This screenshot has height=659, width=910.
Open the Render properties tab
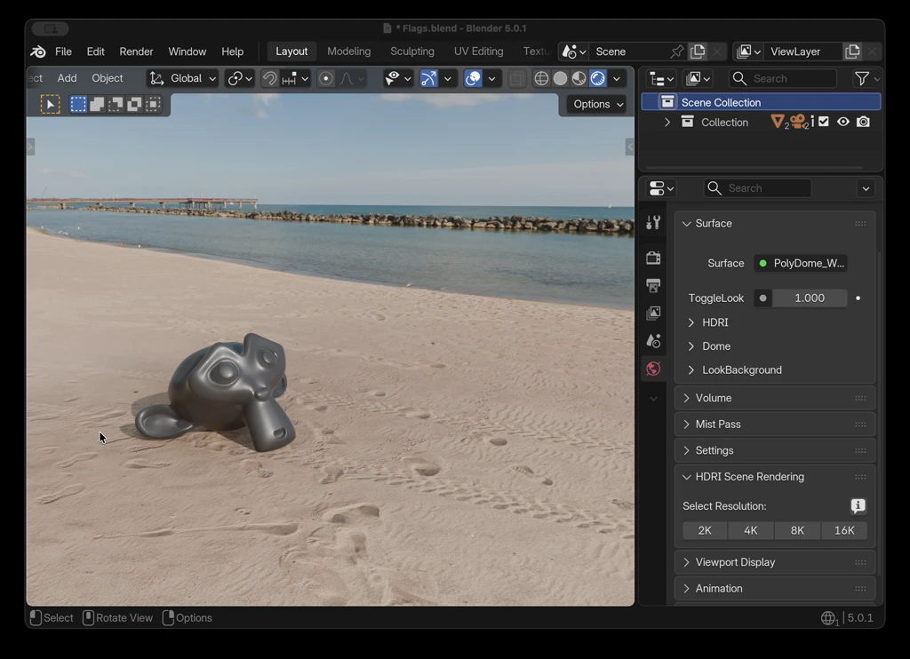click(x=653, y=258)
